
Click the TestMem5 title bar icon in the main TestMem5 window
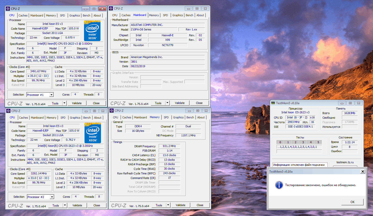click(273, 103)
